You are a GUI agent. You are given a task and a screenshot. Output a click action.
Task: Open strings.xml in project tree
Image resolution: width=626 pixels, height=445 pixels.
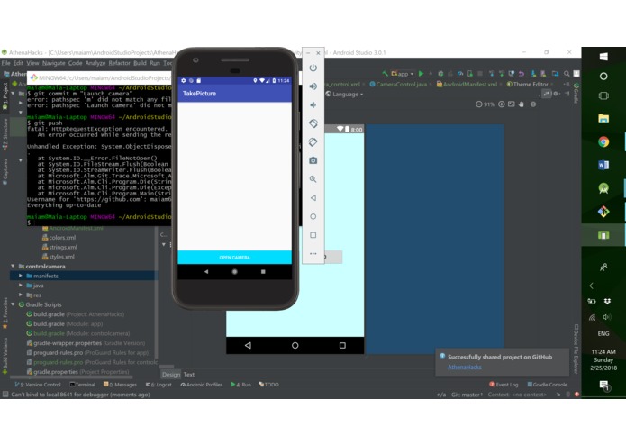59,247
